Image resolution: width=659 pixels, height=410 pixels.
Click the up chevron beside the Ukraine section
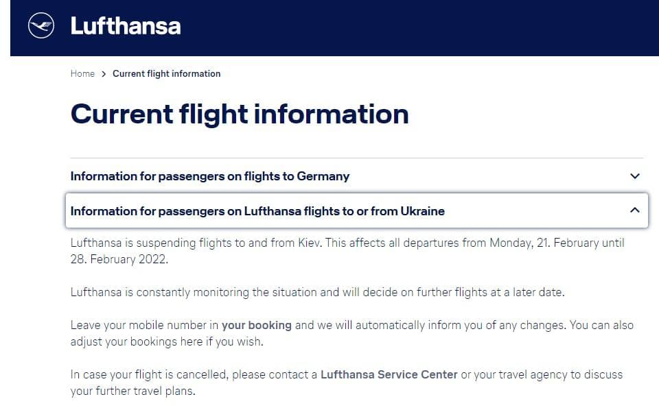coord(634,210)
